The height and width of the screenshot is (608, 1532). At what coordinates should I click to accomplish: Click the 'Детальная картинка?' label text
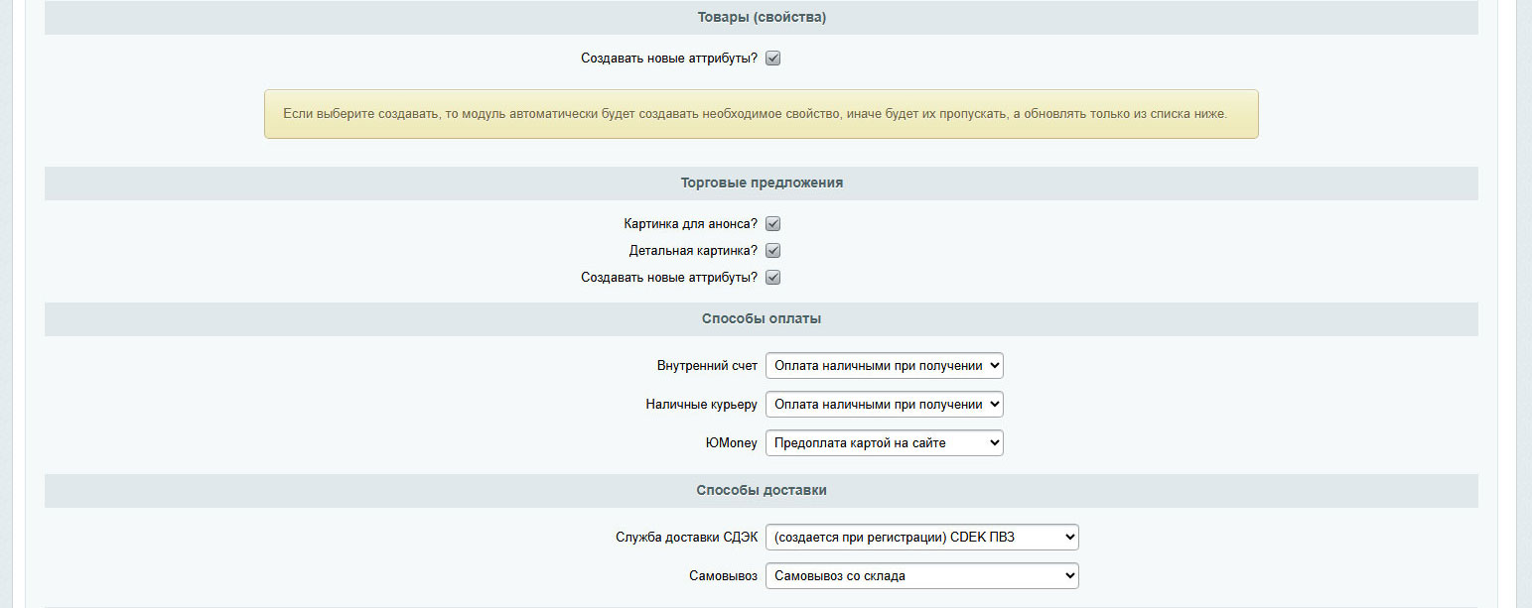(693, 251)
